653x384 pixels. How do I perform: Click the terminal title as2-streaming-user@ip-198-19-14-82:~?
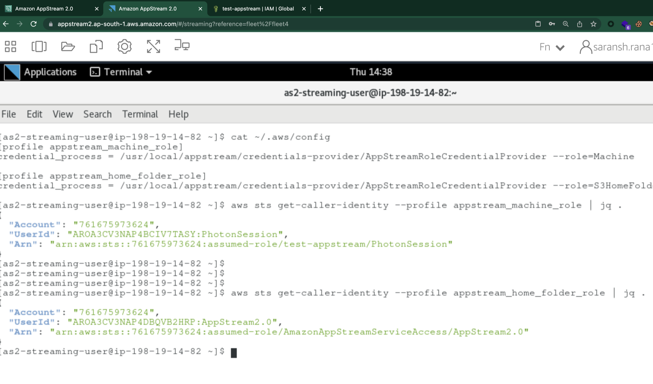(370, 93)
